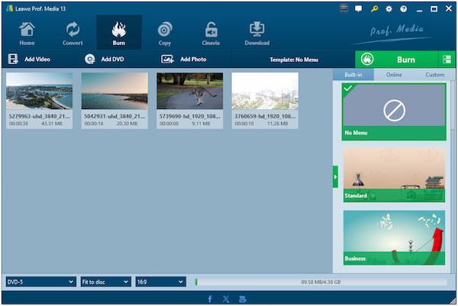Collapse the template panel with green arrow
Image resolution: width=458 pixels, height=306 pixels.
(x=335, y=176)
